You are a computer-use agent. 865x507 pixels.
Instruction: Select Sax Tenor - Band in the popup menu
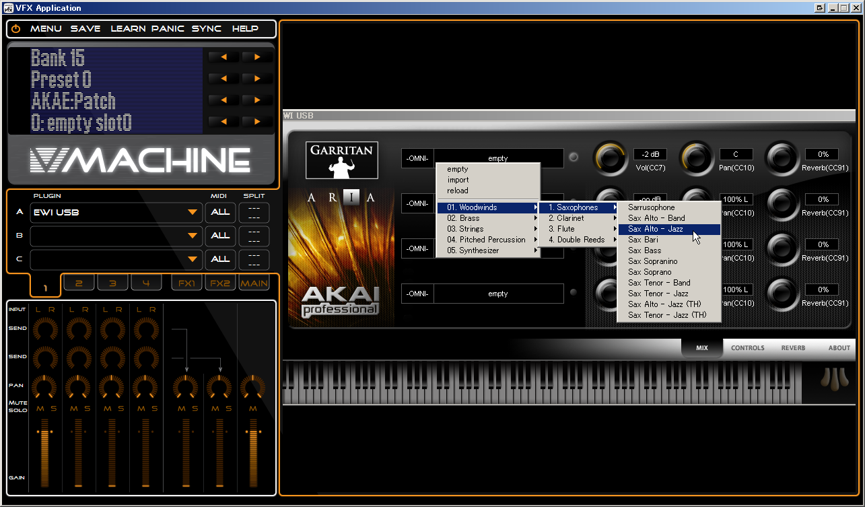tap(669, 283)
